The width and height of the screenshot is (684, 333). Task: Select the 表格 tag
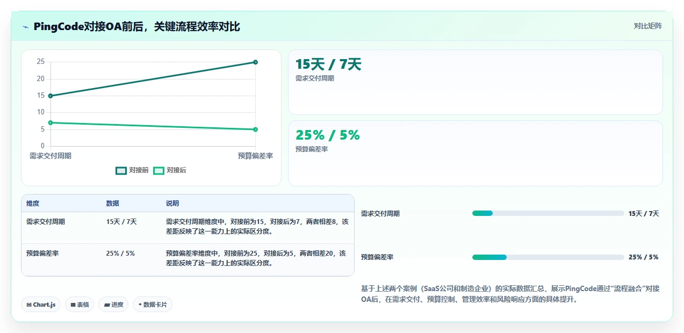click(80, 305)
